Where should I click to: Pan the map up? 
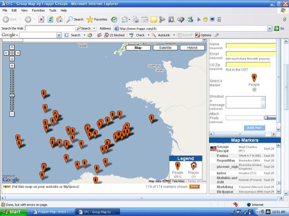click(x=12, y=48)
